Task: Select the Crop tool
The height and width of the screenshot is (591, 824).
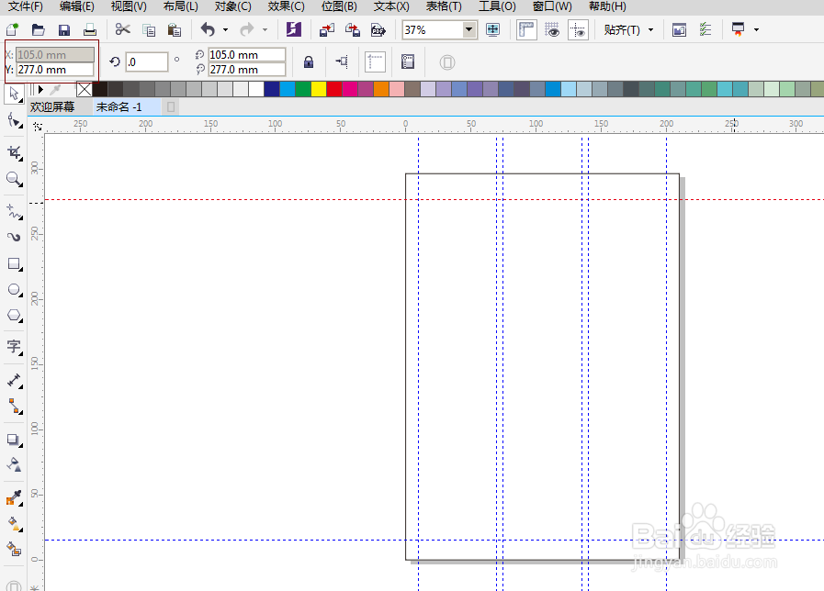Action: pos(14,152)
